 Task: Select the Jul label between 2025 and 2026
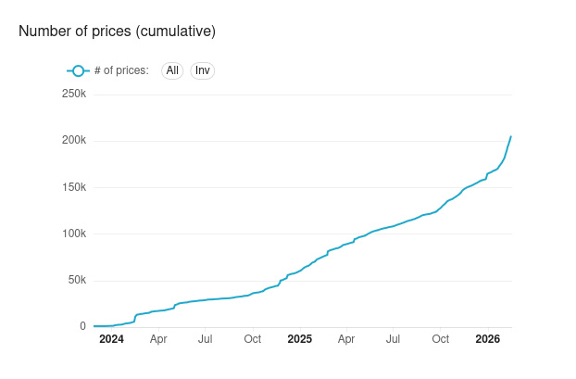pos(393,339)
